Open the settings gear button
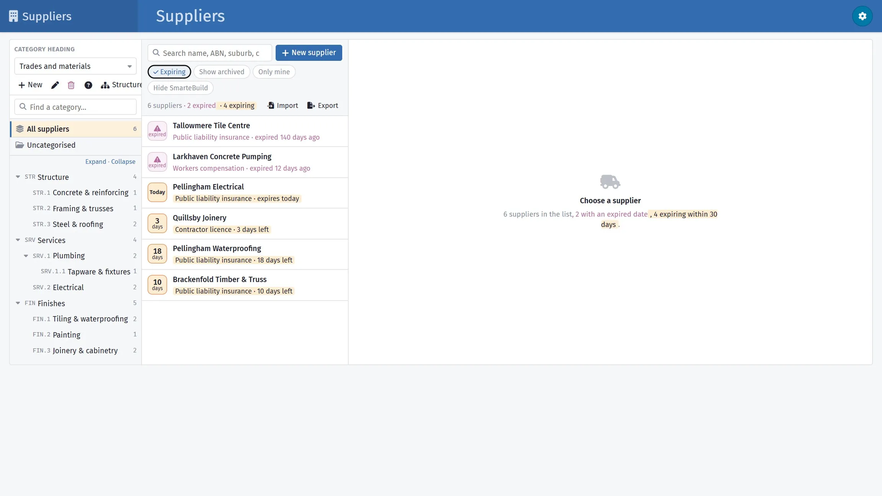 [x=862, y=16]
